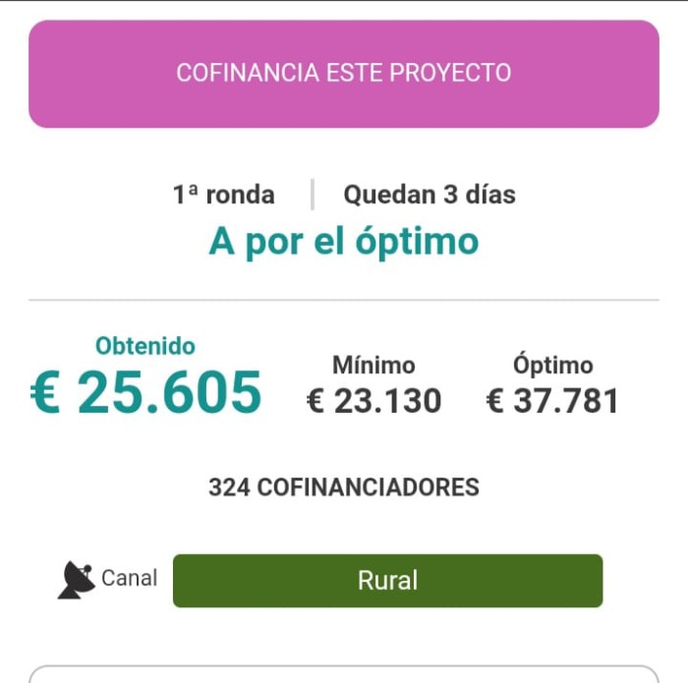
Task: Click the Canal text label
Action: tap(129, 578)
